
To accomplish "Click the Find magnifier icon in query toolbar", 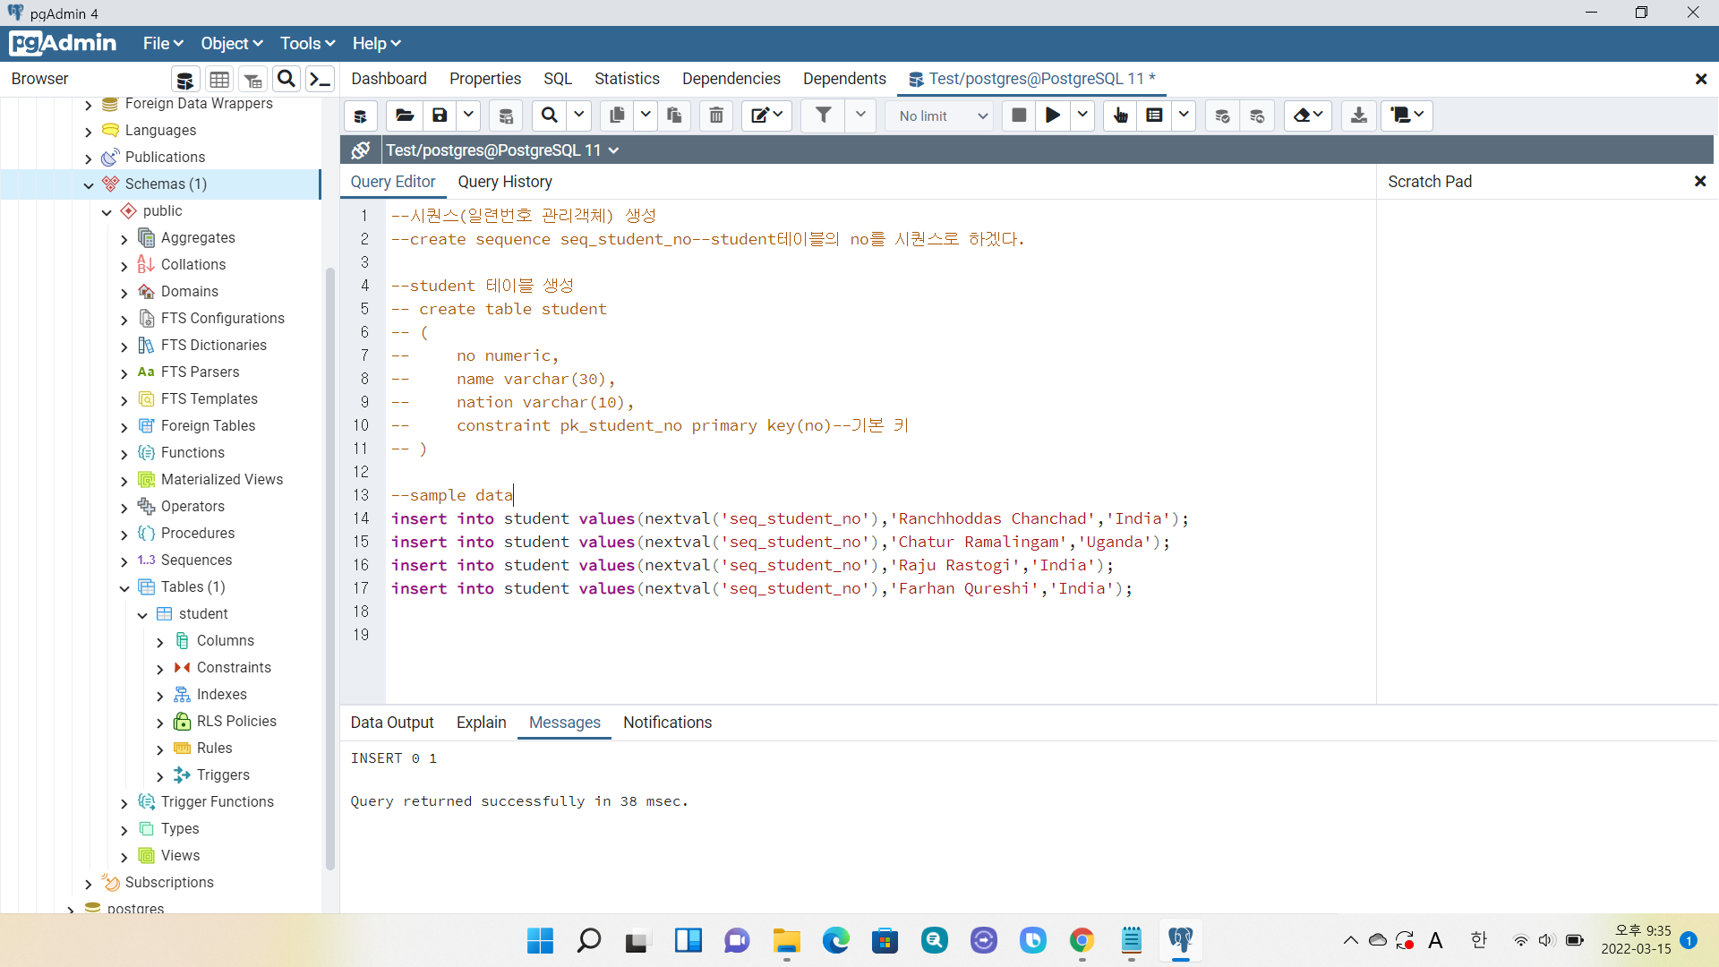I will [549, 116].
